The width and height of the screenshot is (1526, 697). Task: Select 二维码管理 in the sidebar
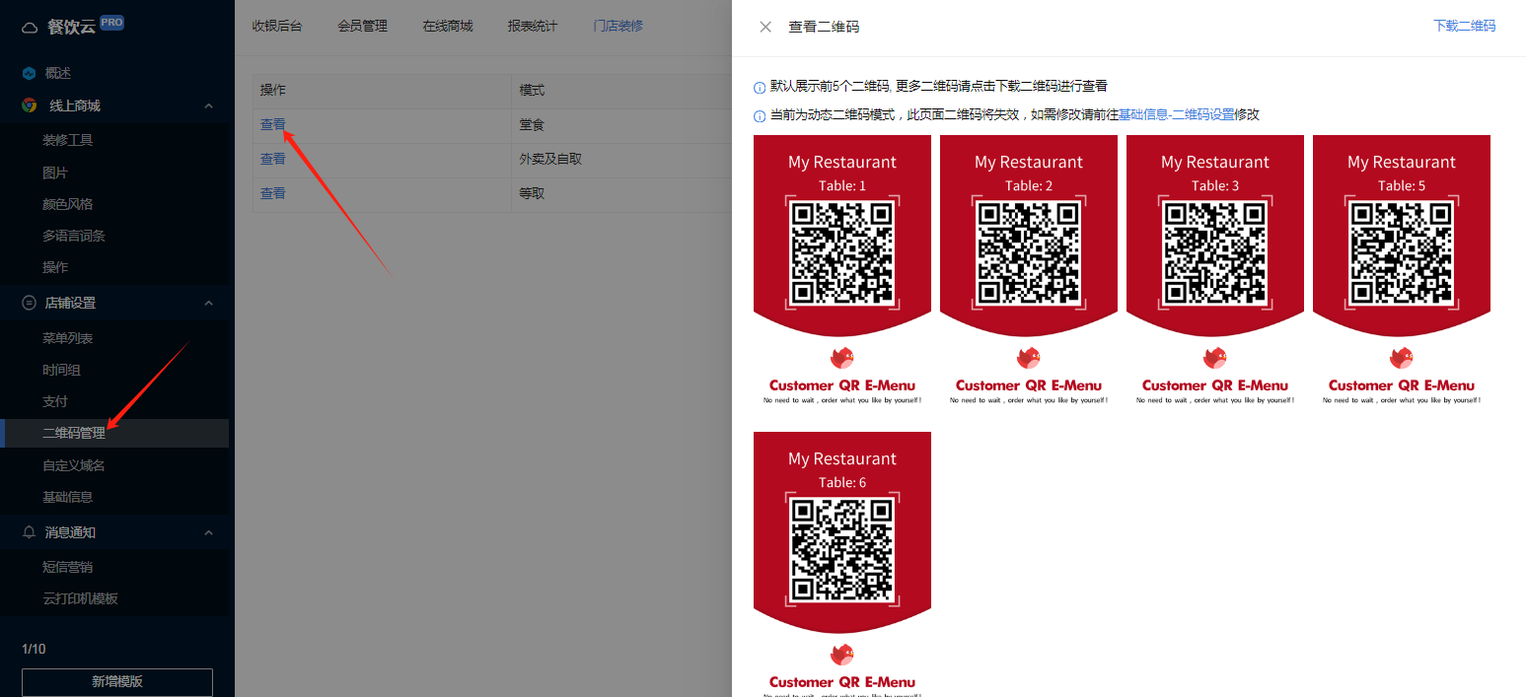[x=116, y=433]
